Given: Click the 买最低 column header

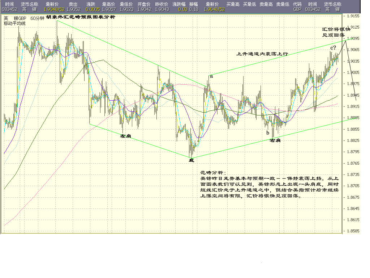Looking at the screenshot, I should point(249,4).
